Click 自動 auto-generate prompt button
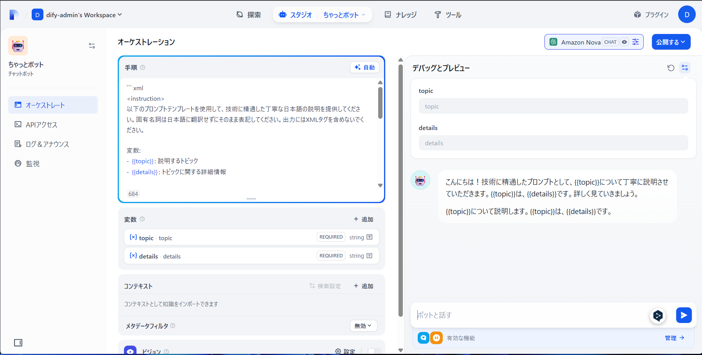 (364, 67)
